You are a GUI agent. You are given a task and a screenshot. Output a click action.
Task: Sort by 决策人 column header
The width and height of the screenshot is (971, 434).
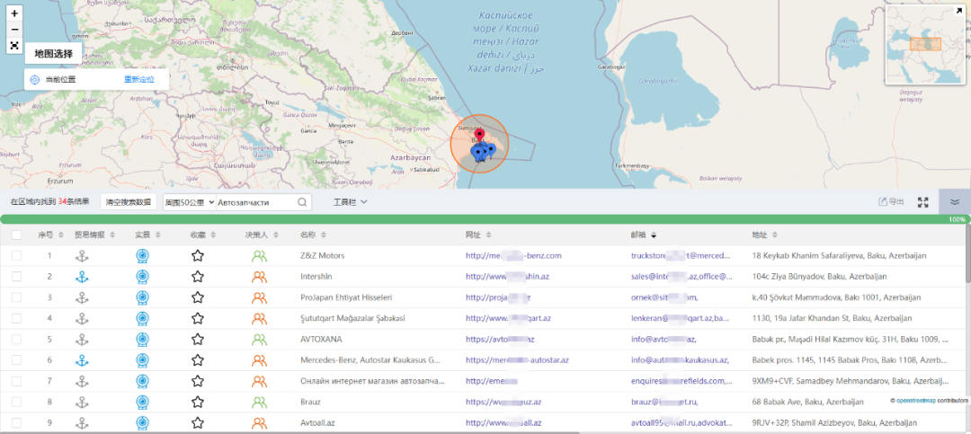(263, 235)
